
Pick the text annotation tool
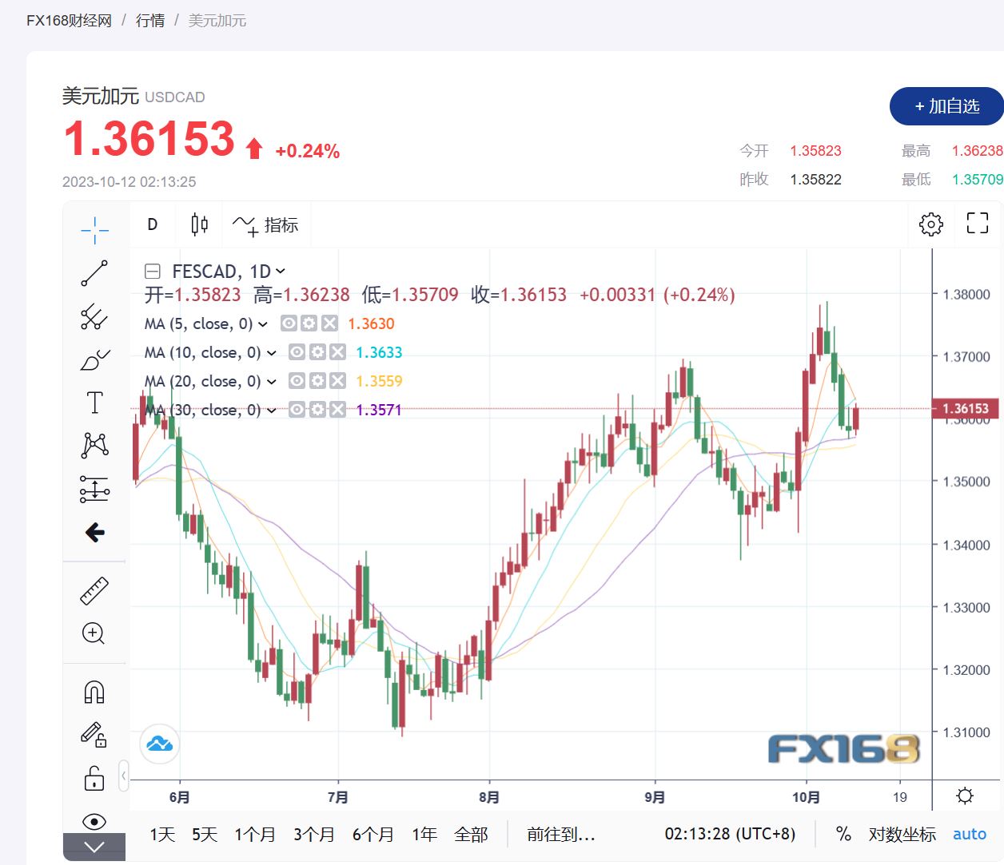point(94,403)
